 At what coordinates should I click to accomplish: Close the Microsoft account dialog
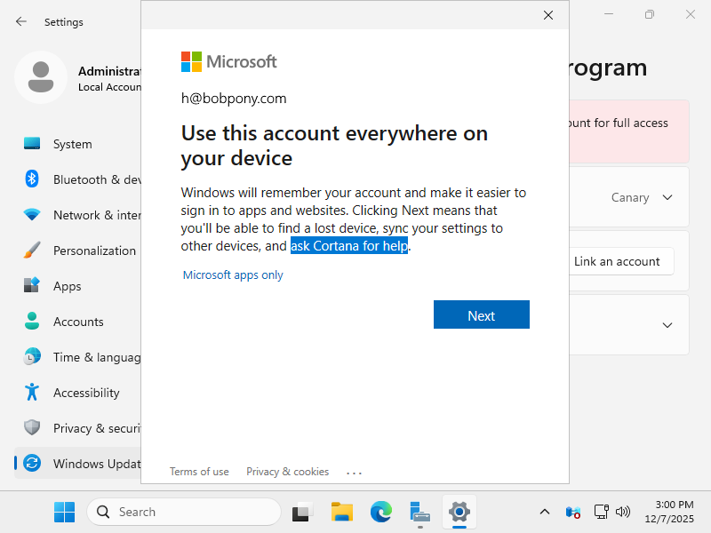pos(547,15)
